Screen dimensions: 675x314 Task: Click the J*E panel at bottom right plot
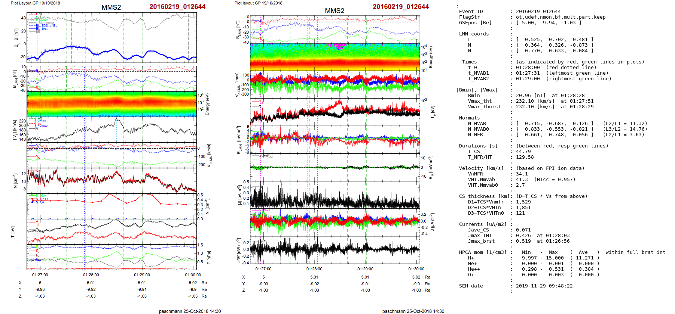pos(335,250)
